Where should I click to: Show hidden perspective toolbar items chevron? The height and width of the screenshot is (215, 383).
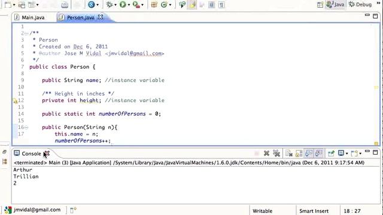[x=379, y=2]
